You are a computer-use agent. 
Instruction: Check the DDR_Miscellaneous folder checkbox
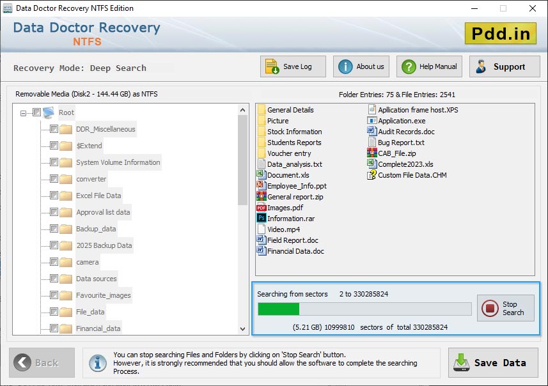tap(54, 129)
